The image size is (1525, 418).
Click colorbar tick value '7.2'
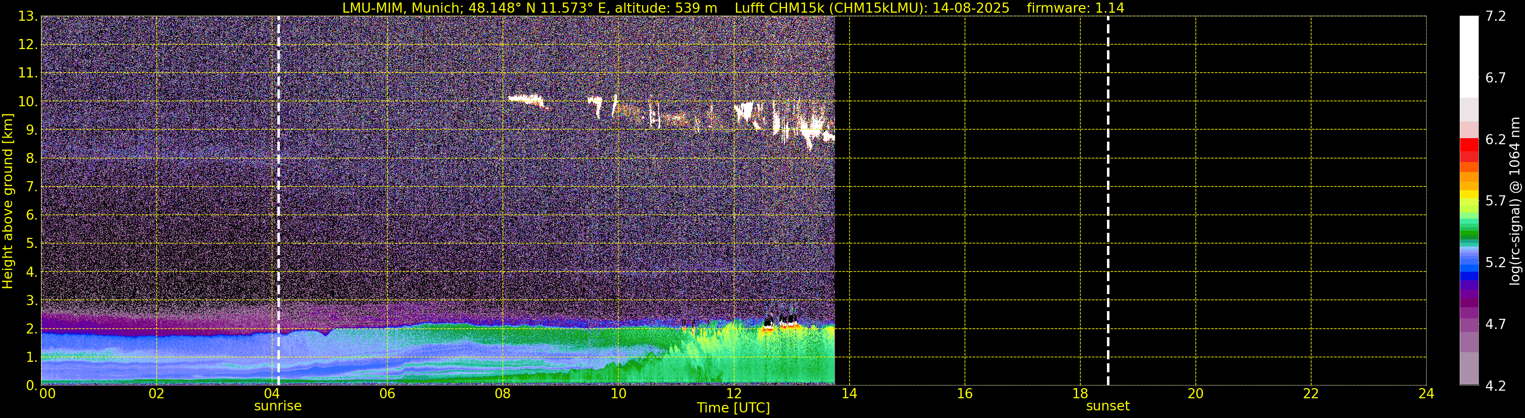click(x=1496, y=16)
